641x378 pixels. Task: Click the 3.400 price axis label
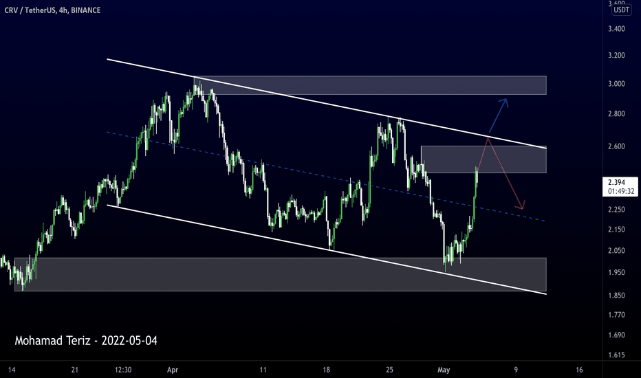(616, 29)
